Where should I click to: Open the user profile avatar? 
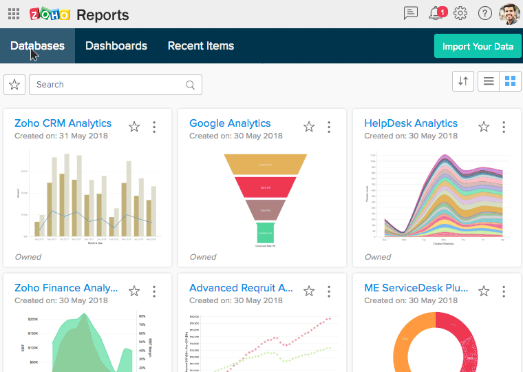coord(509,14)
